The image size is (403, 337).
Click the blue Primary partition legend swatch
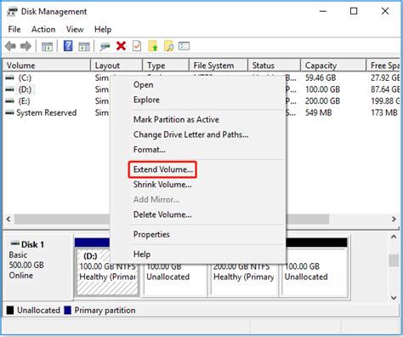pyautogui.click(x=67, y=311)
